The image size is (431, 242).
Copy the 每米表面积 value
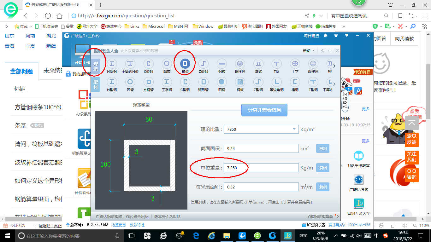[323, 187]
